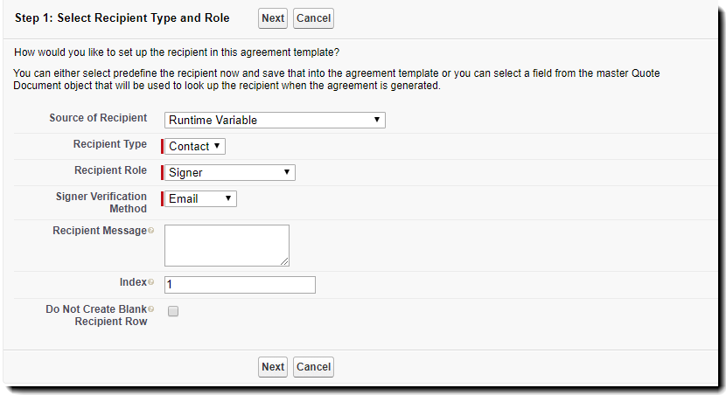This screenshot has width=726, height=395.
Task: Click the Step 1 heading text
Action: [x=122, y=18]
